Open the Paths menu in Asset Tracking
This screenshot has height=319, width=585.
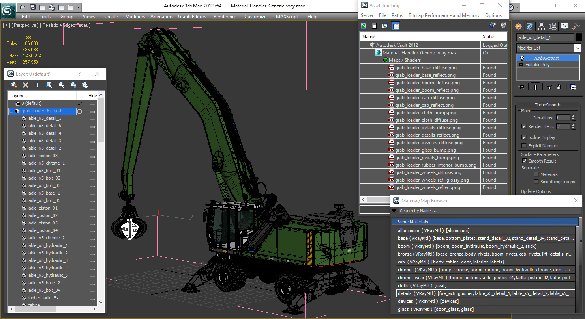coord(397,15)
